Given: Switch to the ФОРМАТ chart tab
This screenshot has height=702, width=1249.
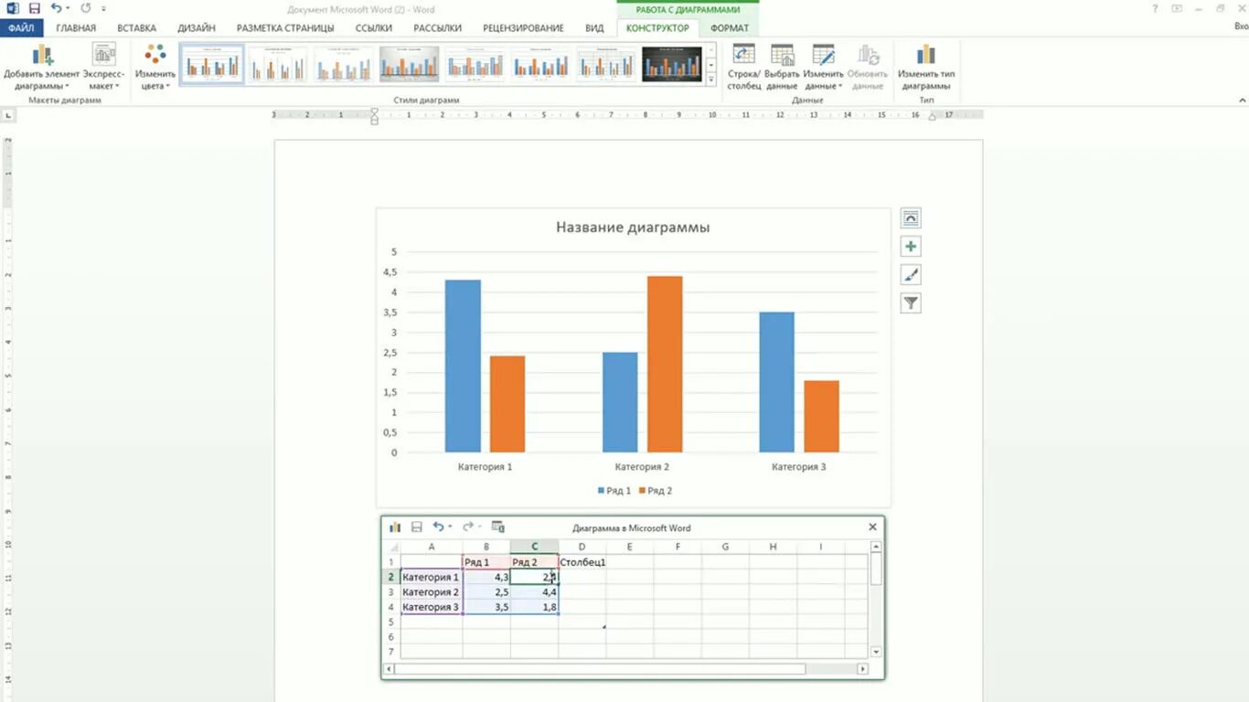Looking at the screenshot, I should [x=730, y=28].
